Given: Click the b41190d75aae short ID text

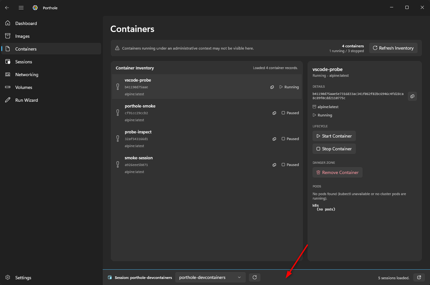Looking at the screenshot, I should [136, 87].
